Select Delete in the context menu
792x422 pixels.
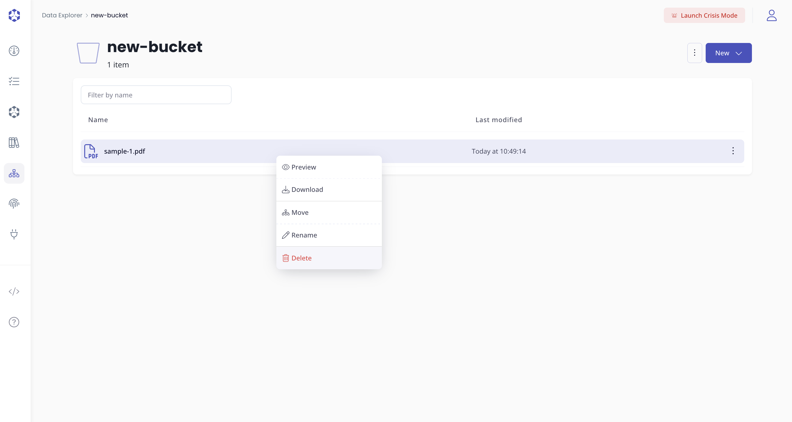click(329, 258)
